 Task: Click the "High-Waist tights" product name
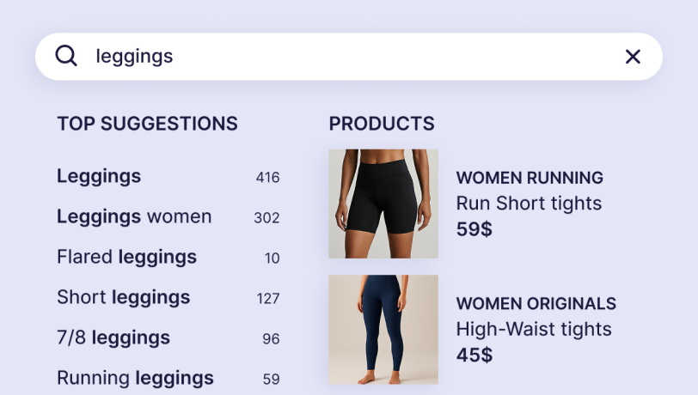pyautogui.click(x=534, y=329)
